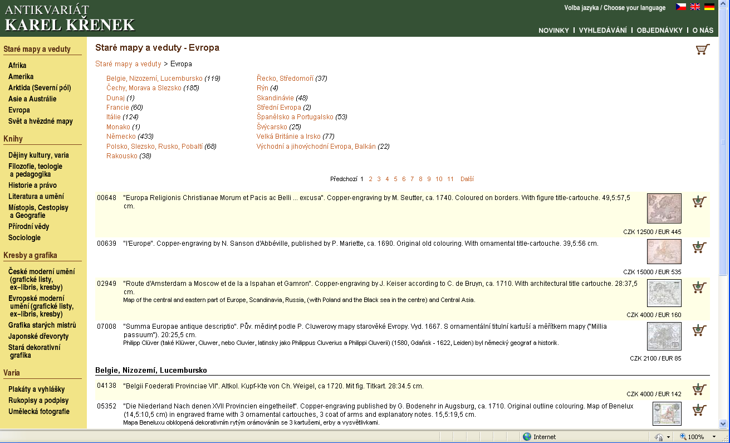Go to results page 5
The height and width of the screenshot is (443, 730).
[395, 179]
